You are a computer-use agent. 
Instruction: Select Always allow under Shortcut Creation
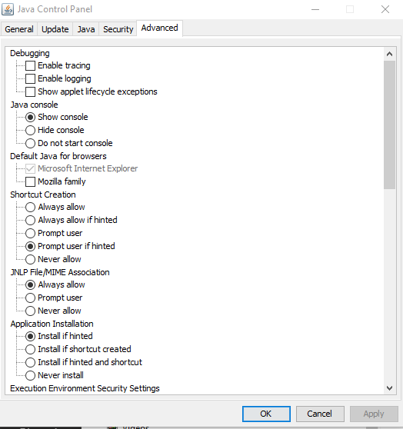click(x=30, y=207)
